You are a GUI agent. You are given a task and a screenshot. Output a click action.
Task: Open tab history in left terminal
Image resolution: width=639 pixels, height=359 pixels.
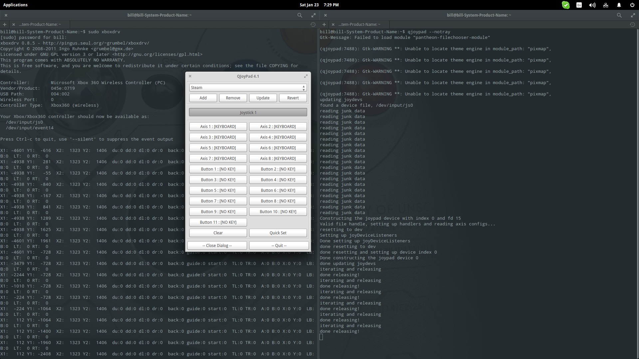click(313, 24)
